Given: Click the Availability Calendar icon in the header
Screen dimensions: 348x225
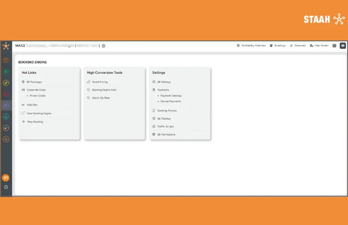Looking at the screenshot, I should 238,45.
